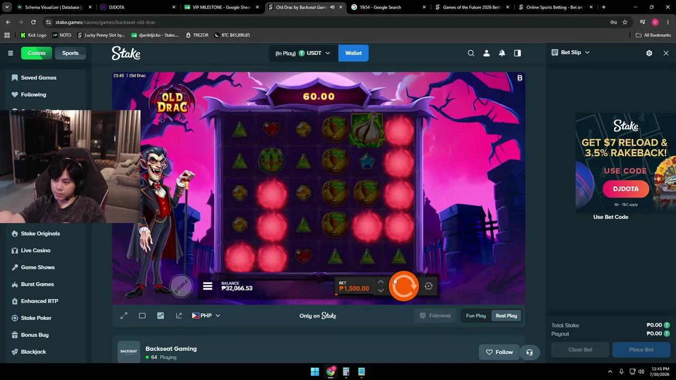Open the slot game menu icon
676x380 pixels.
point(208,286)
